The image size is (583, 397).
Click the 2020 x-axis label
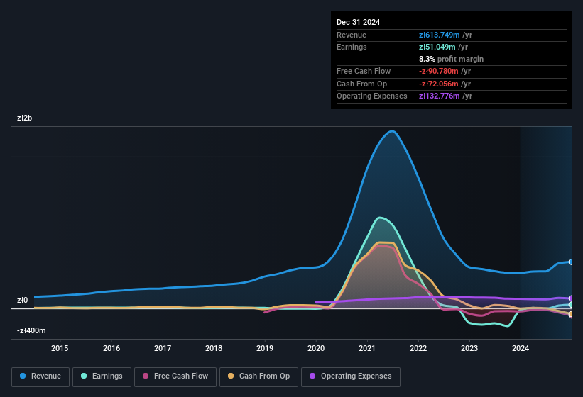(x=316, y=348)
